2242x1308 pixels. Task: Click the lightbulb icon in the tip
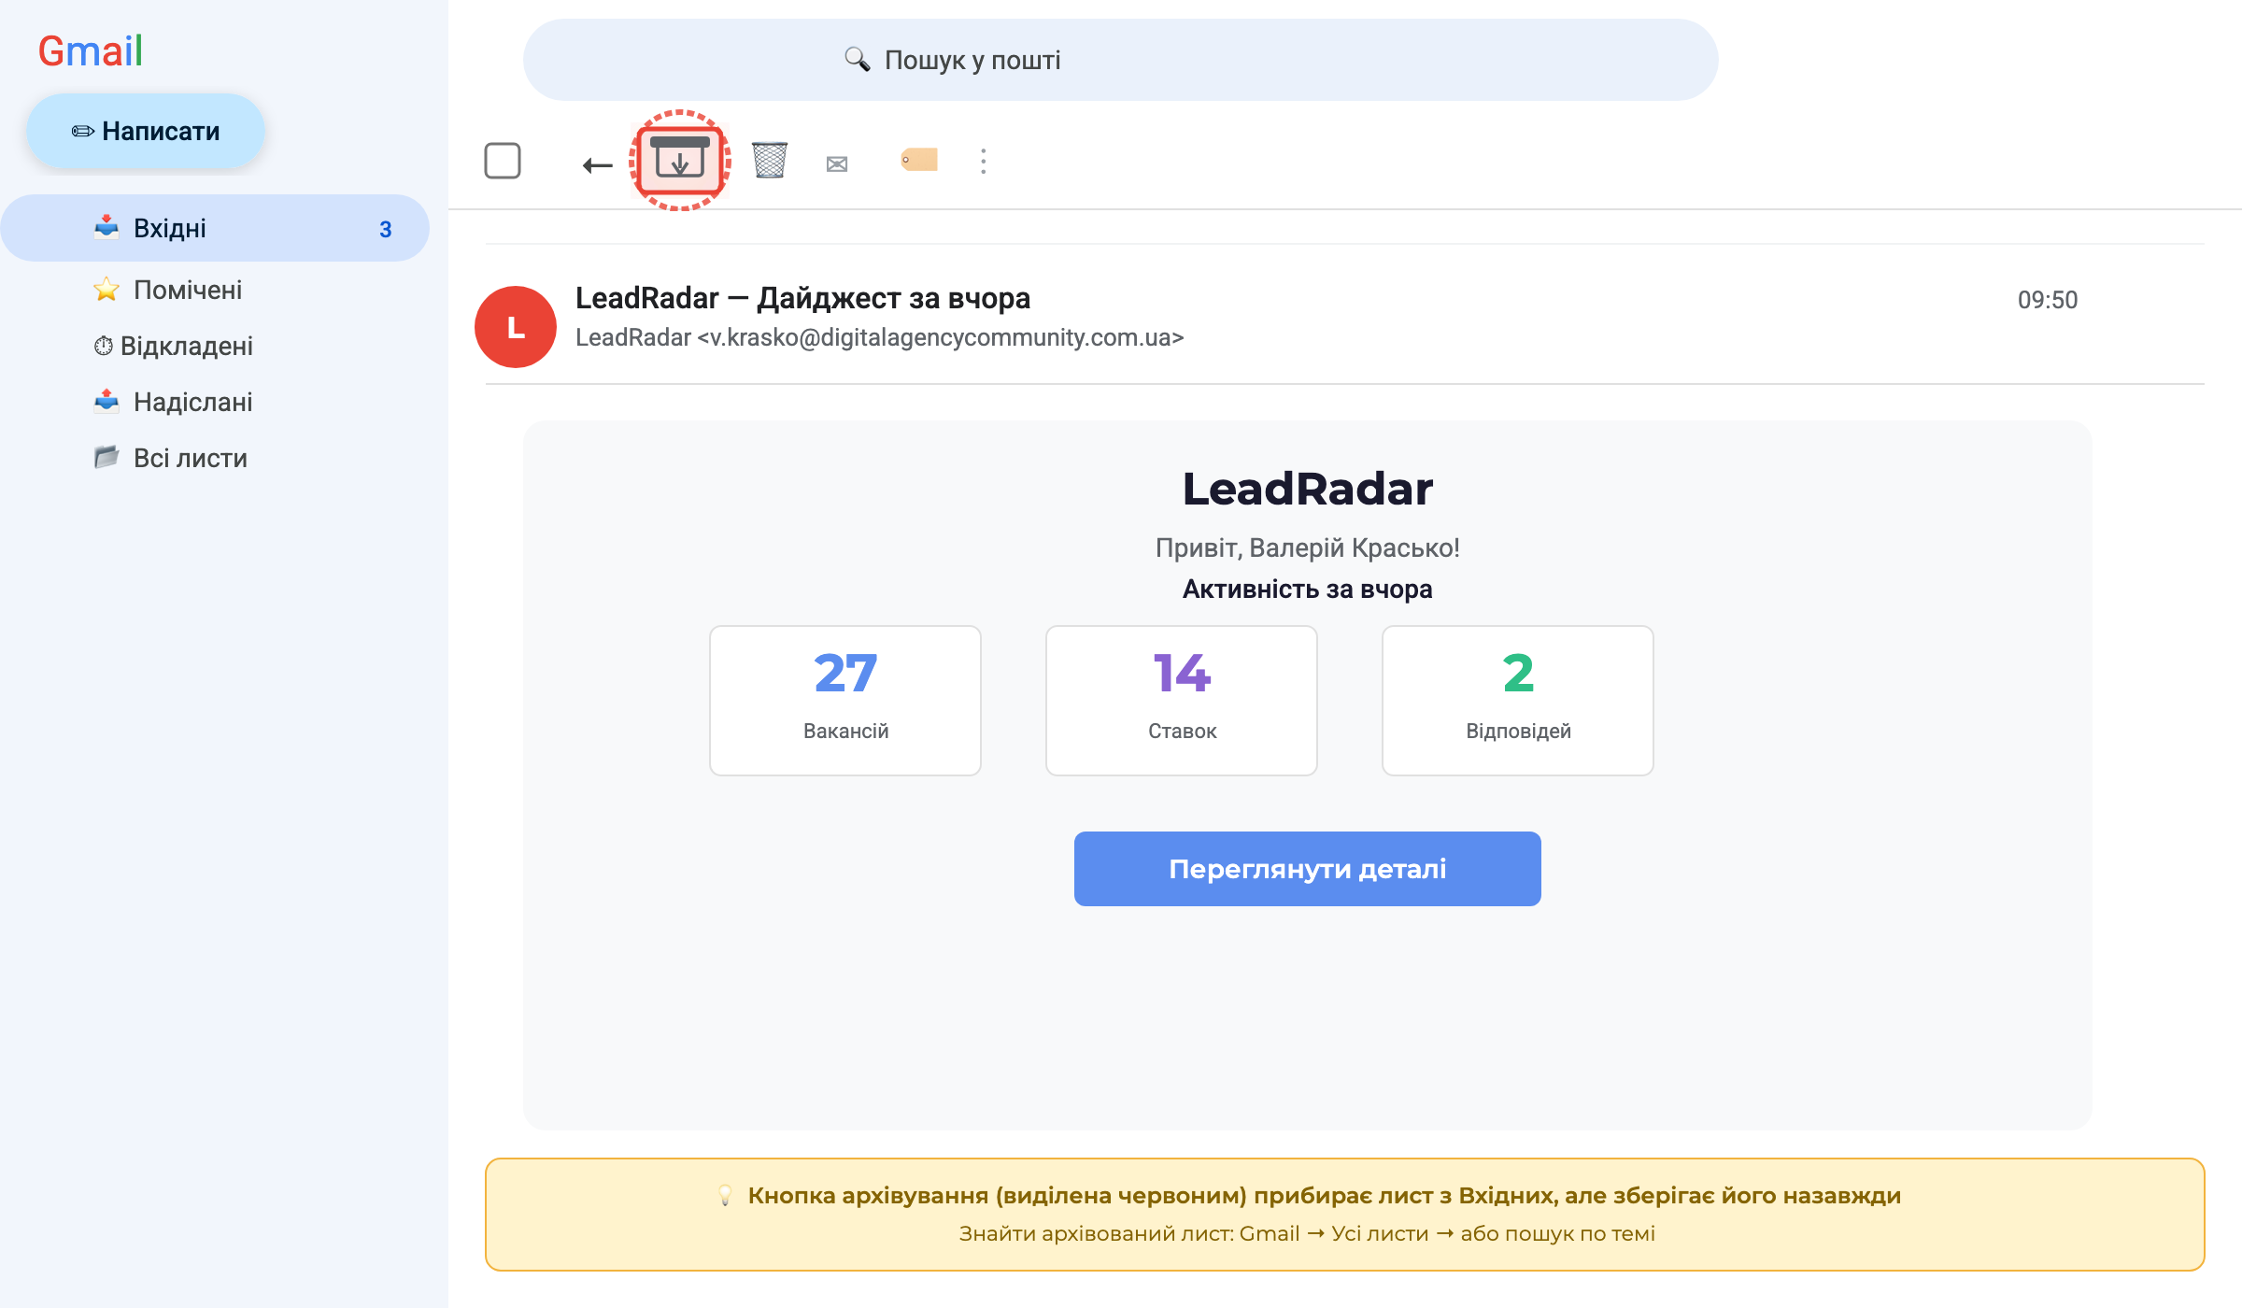(725, 1196)
